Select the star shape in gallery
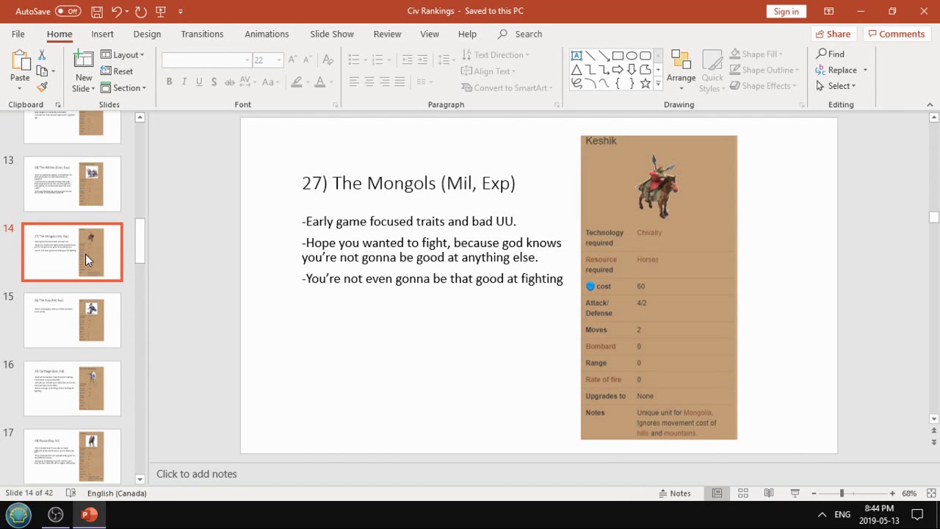940x529 pixels. point(645,84)
